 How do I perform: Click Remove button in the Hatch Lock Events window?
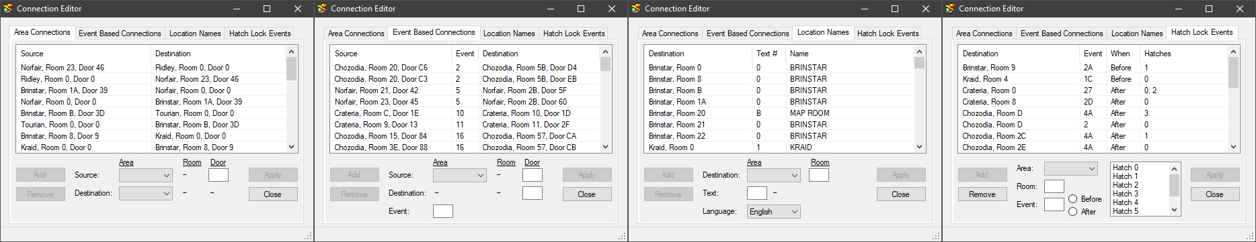point(982,194)
